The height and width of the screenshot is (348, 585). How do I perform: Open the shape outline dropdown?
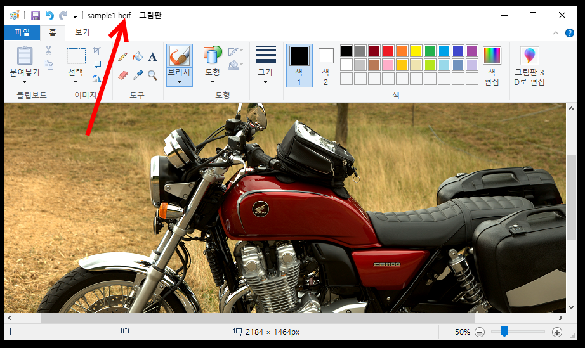pyautogui.click(x=236, y=51)
